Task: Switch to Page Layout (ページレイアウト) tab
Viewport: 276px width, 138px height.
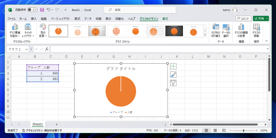Action: coord(60,19)
